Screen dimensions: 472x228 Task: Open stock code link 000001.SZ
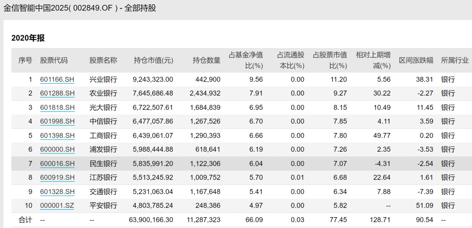coord(57,206)
